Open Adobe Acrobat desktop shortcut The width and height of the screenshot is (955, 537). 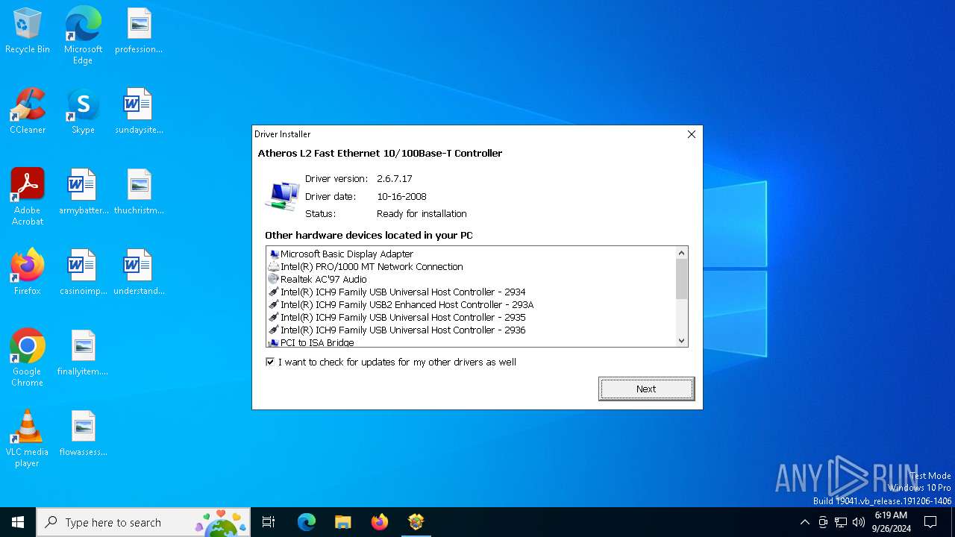click(x=28, y=197)
